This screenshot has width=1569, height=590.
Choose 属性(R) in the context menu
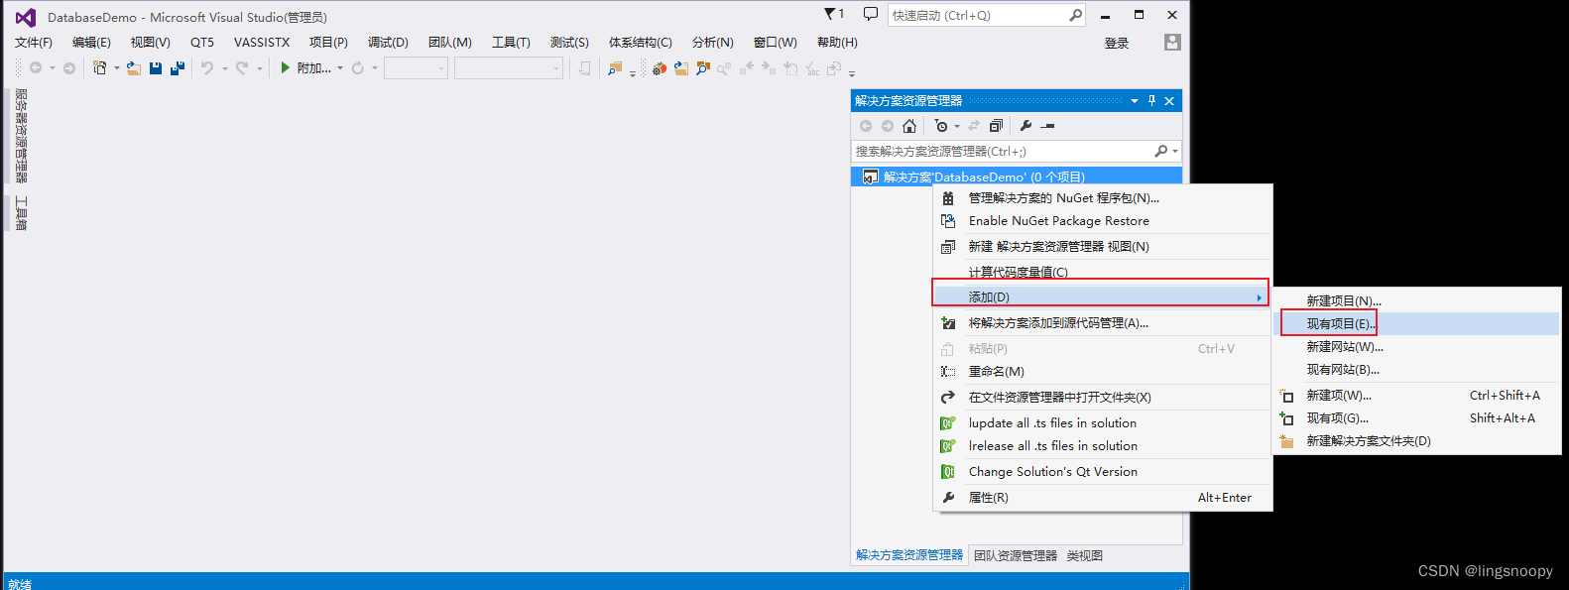[1102, 498]
